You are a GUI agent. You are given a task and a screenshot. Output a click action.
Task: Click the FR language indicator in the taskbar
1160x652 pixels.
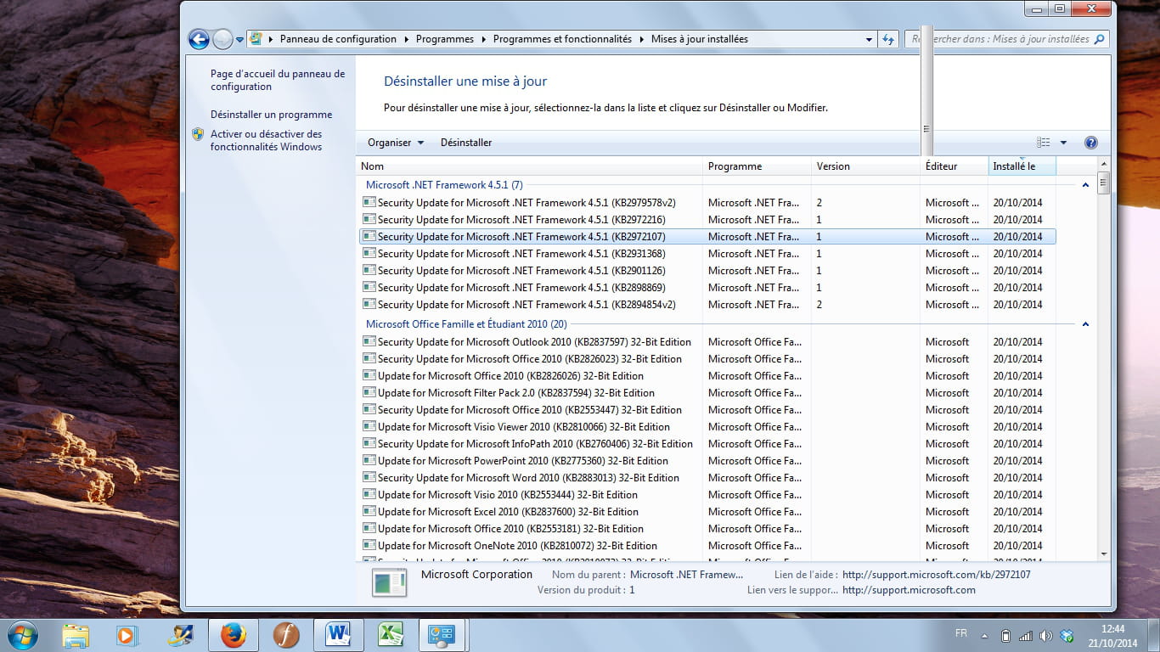[961, 633]
